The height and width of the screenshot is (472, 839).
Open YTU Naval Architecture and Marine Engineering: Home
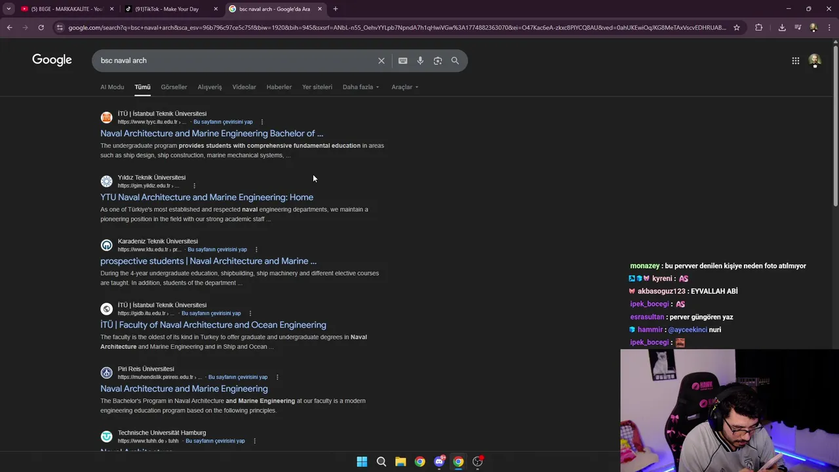206,197
